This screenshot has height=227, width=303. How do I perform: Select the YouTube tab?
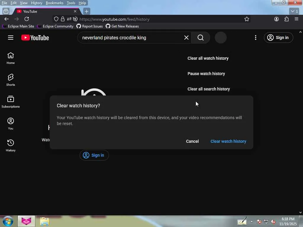pyautogui.click(x=46, y=12)
